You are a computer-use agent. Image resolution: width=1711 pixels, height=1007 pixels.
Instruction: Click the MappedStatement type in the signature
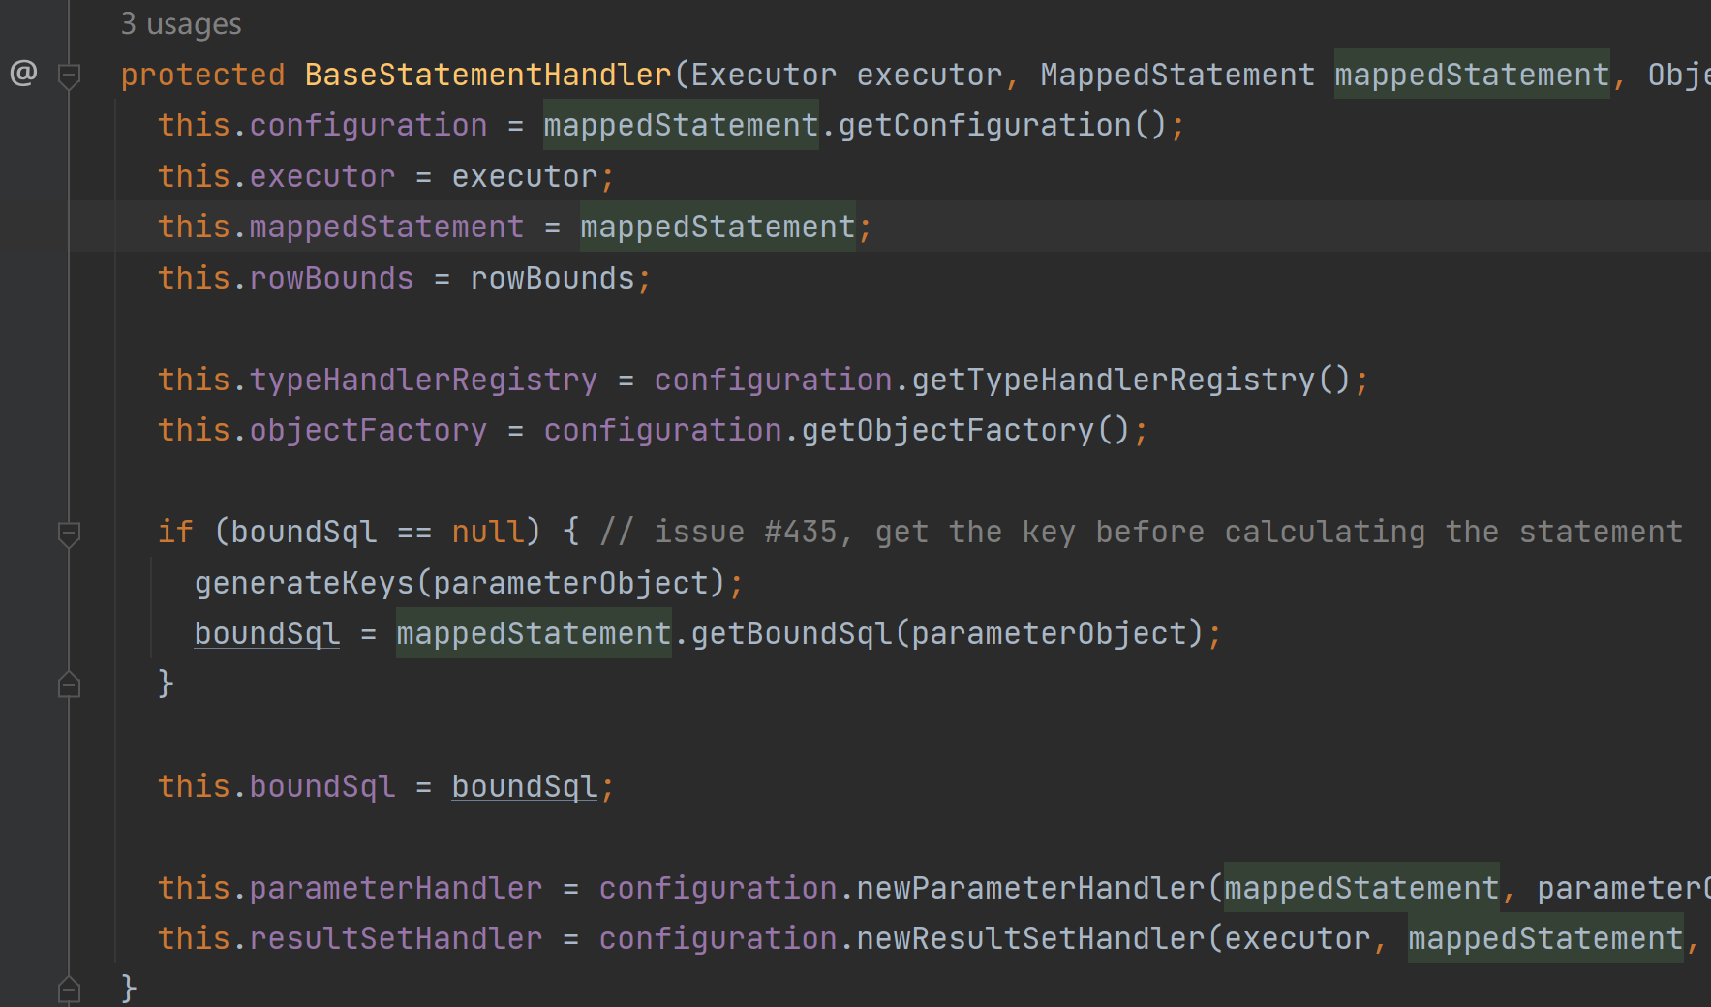click(1176, 75)
